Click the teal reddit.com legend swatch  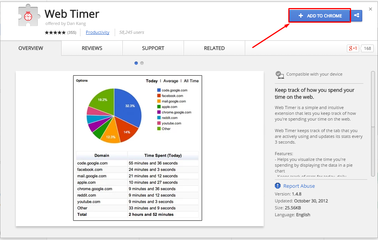click(159, 118)
